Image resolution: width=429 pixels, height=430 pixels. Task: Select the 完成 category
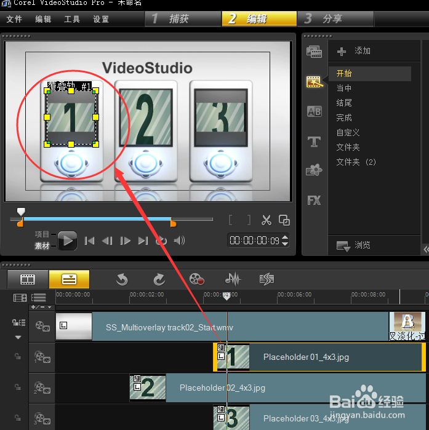coord(343,117)
